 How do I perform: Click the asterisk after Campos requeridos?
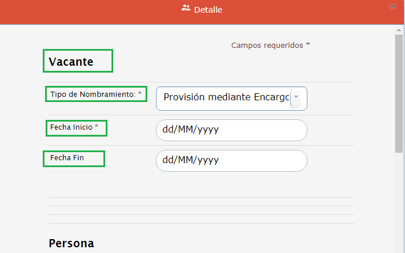point(308,45)
